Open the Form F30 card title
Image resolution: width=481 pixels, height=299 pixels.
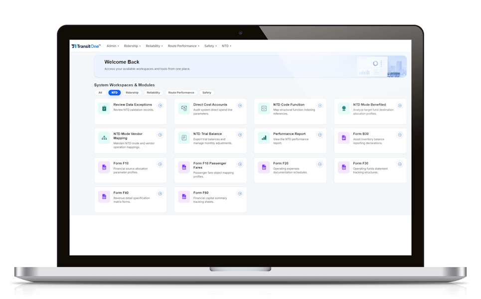[x=361, y=163]
